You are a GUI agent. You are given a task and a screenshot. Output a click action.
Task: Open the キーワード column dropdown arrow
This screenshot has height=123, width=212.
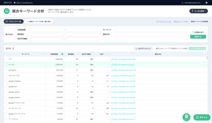click(x=44, y=54)
